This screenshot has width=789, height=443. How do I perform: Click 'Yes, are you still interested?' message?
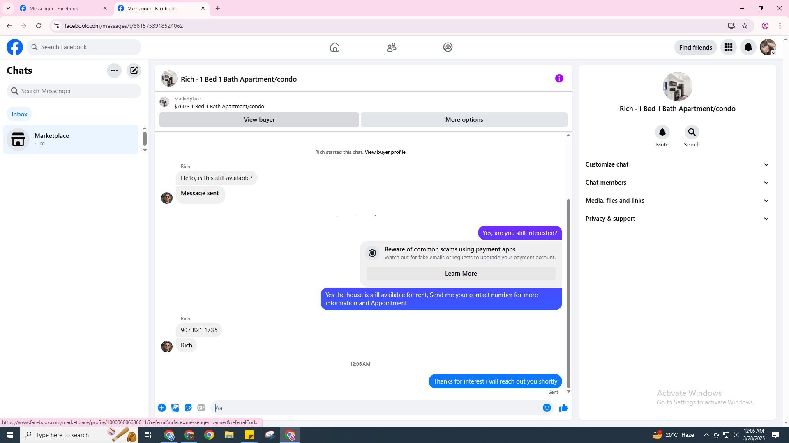pos(520,233)
